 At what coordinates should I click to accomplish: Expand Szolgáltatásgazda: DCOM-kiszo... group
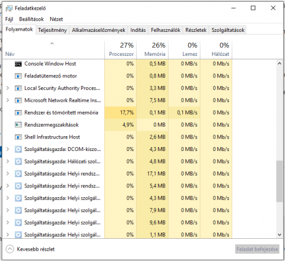[7, 149]
